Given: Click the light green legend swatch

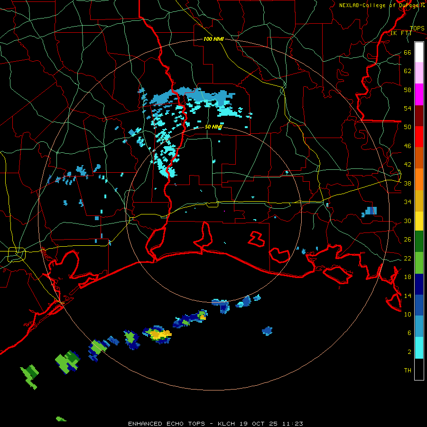Looking at the screenshot, I should [419, 263].
